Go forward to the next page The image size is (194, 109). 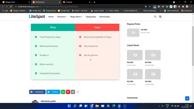7,7
